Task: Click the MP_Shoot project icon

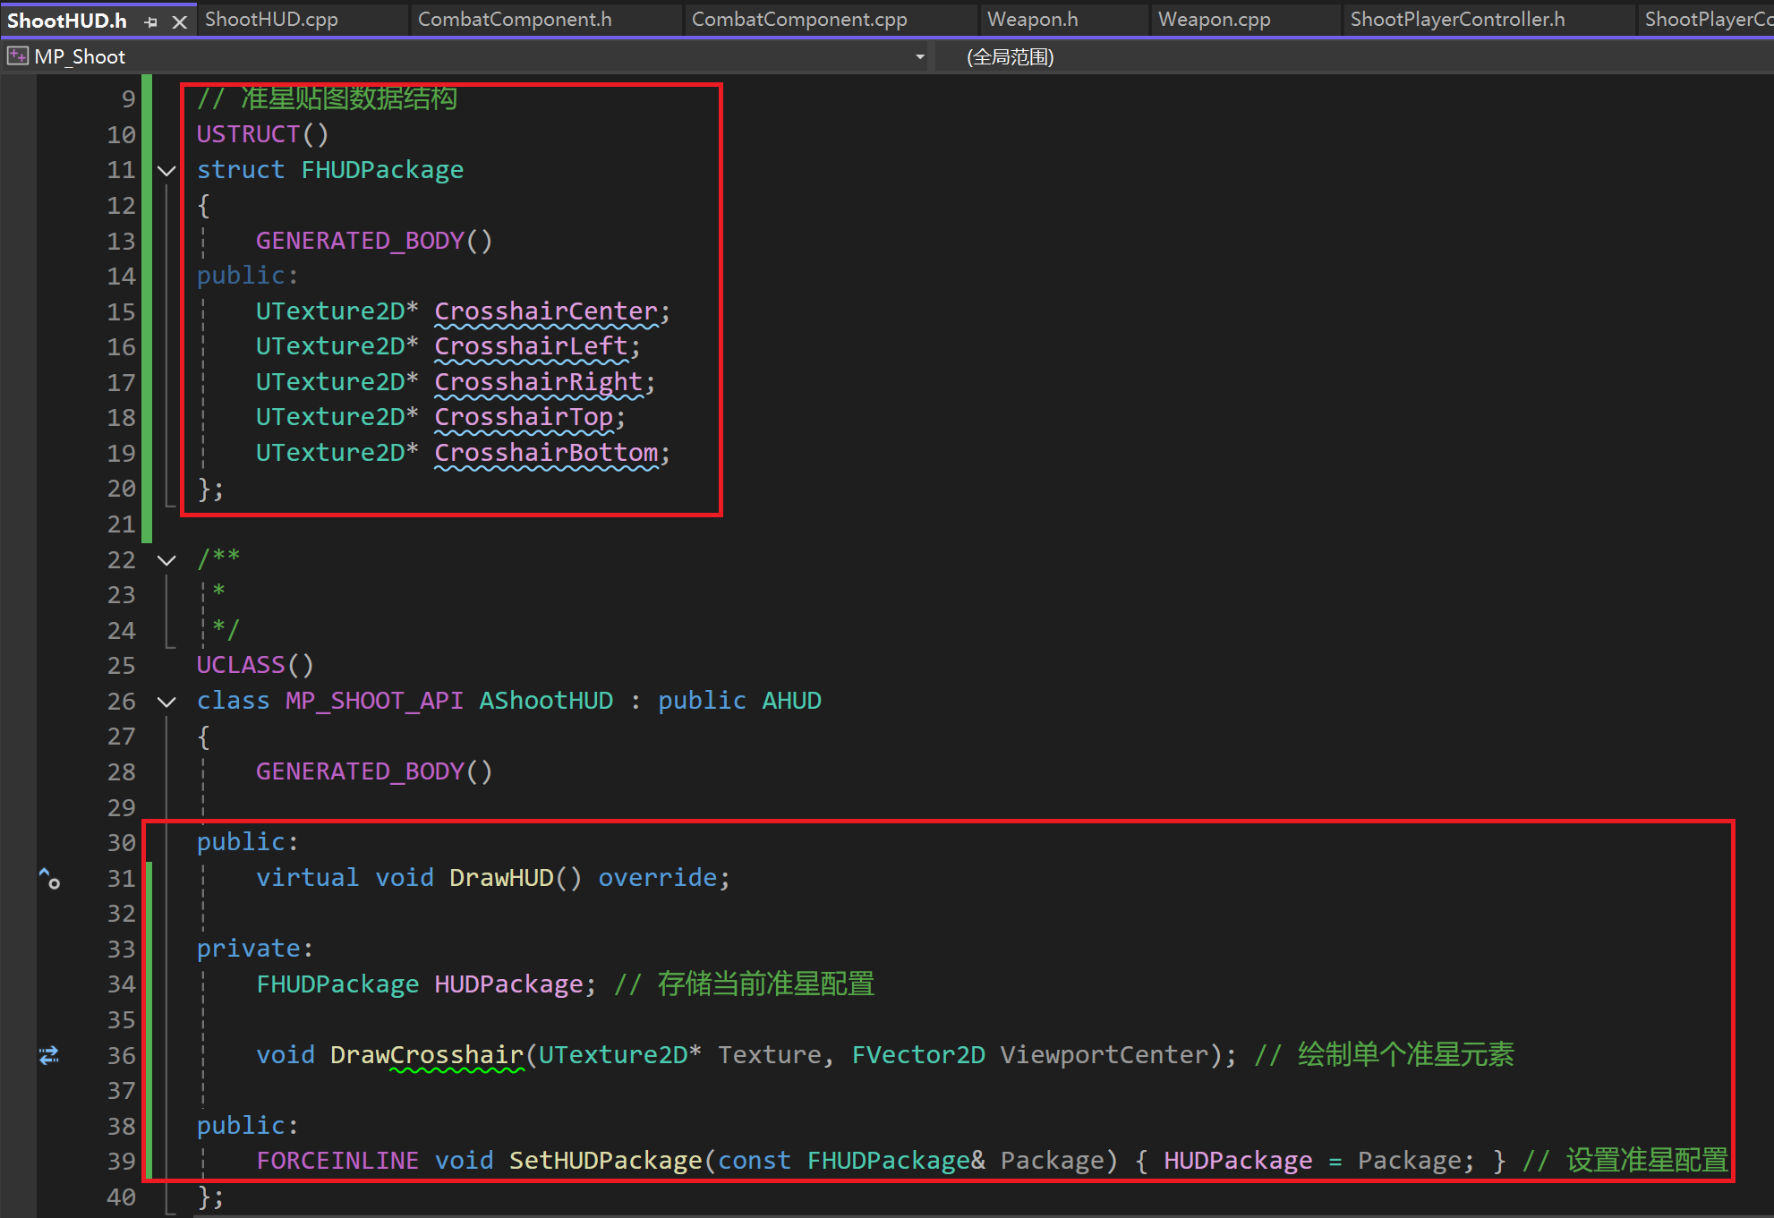Action: click(17, 56)
